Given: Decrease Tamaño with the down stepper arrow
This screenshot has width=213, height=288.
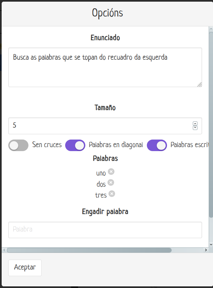Looking at the screenshot, I should (x=195, y=128).
